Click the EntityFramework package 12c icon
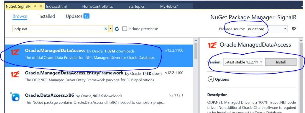The height and width of the screenshot is (113, 305). point(15,74)
